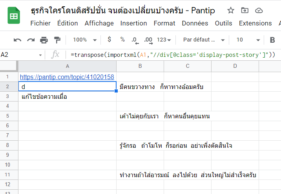Click the fx function icon
The width and height of the screenshot is (281, 194).
click(x=55, y=54)
